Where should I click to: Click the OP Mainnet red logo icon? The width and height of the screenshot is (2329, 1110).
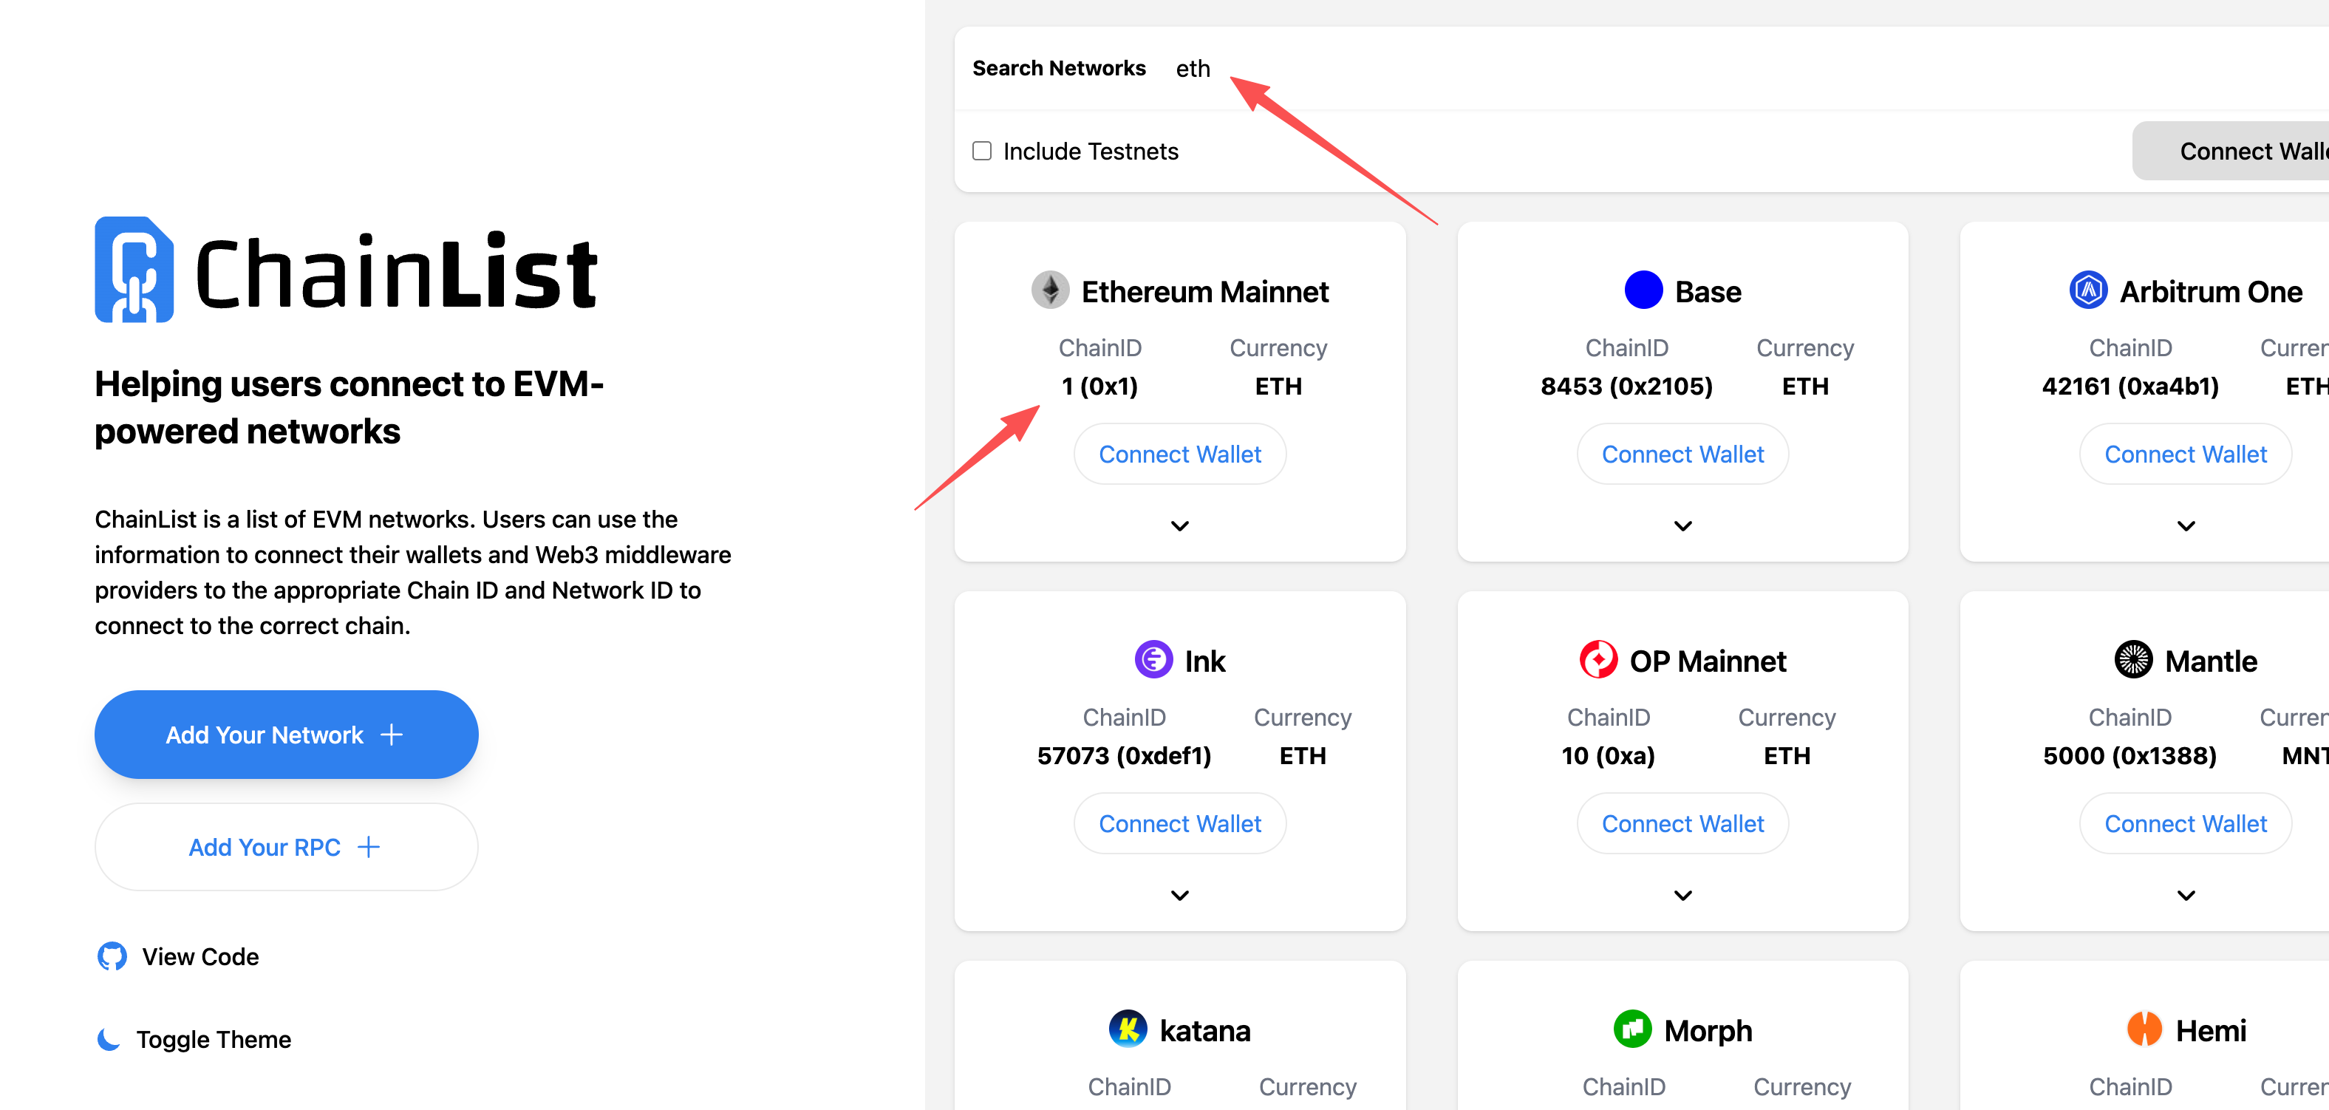point(1597,661)
